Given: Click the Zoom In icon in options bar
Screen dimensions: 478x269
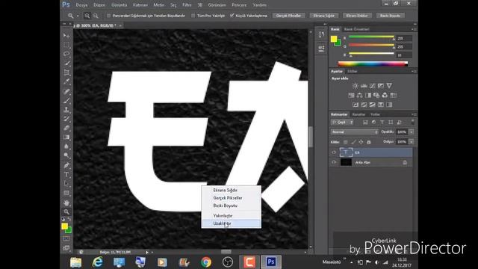Looking at the screenshot, I should [x=87, y=16].
